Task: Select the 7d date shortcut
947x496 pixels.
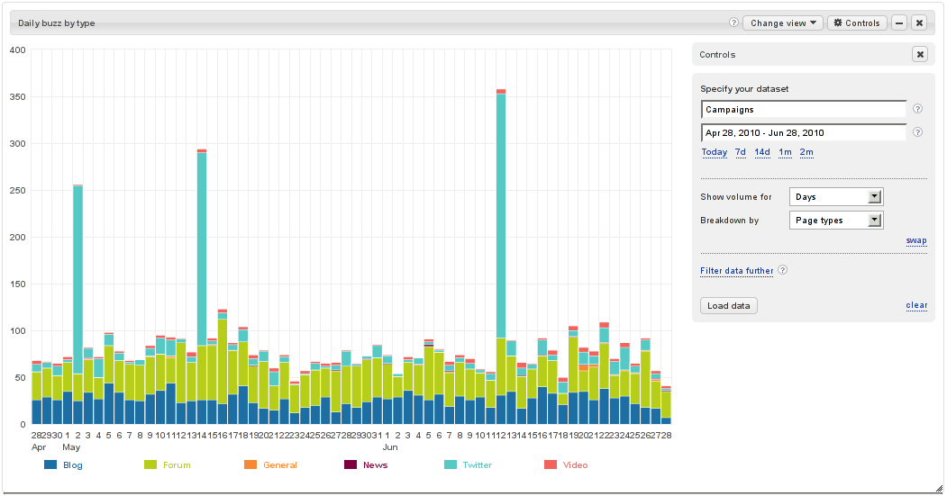Action: pyautogui.click(x=741, y=152)
